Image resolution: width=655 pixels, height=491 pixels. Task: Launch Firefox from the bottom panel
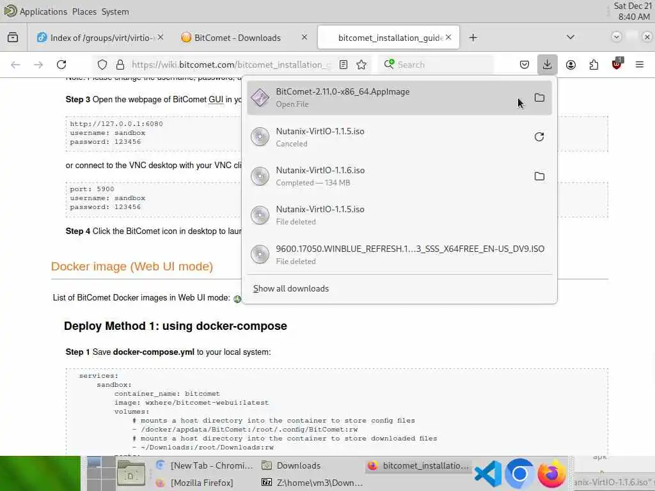[x=551, y=474]
